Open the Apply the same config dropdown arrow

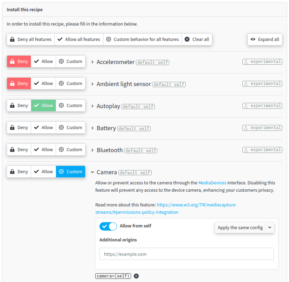tap(270, 227)
